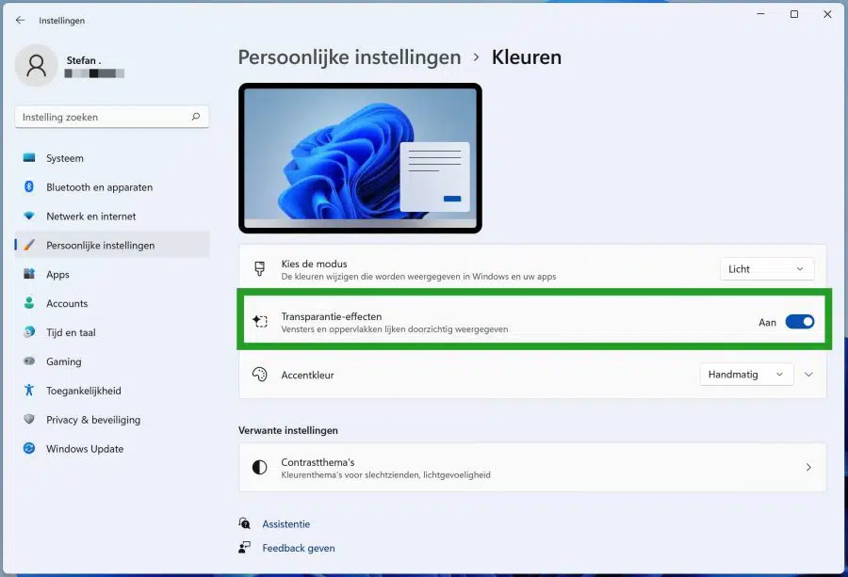Click the Accounts person icon
This screenshot has width=848, height=577.
(29, 303)
